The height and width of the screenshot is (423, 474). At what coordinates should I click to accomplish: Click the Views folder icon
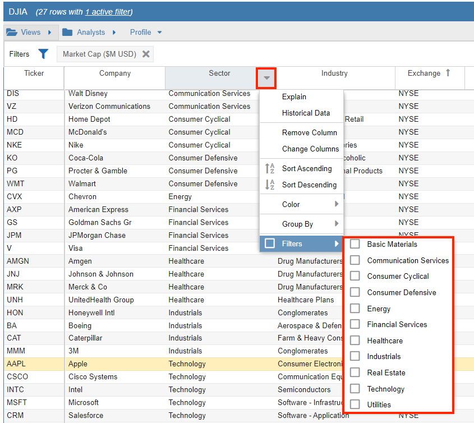coord(11,32)
